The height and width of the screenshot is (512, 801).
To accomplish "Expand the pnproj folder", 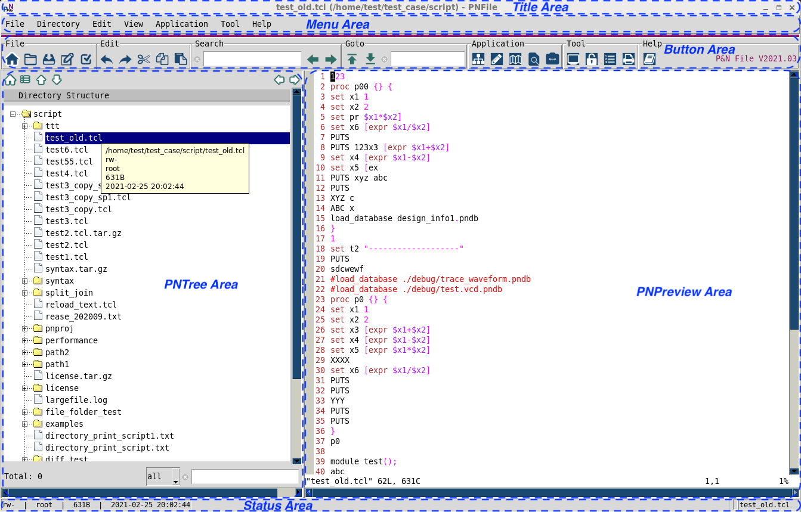I will 25,328.
